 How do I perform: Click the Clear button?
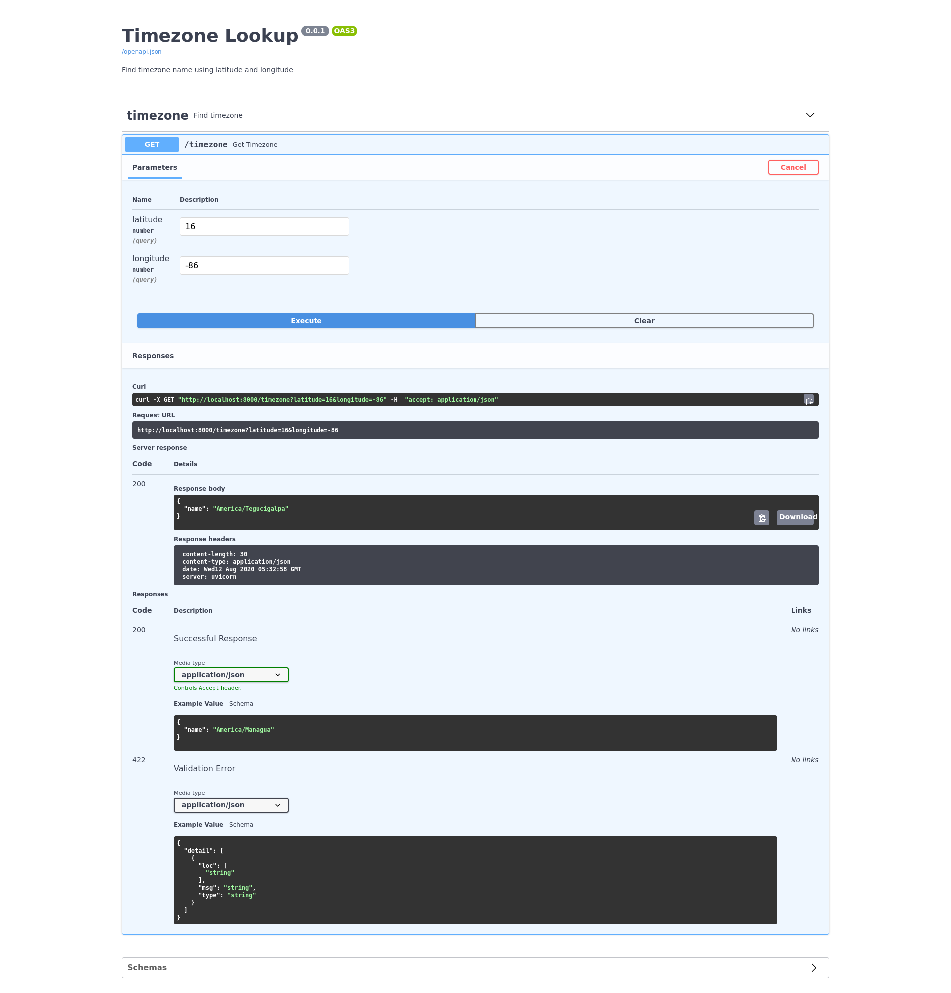coord(644,321)
